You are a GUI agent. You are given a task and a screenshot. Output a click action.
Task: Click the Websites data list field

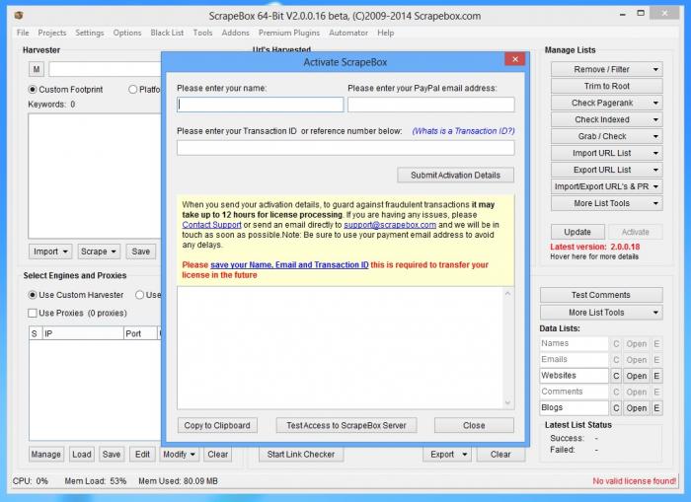(x=575, y=376)
